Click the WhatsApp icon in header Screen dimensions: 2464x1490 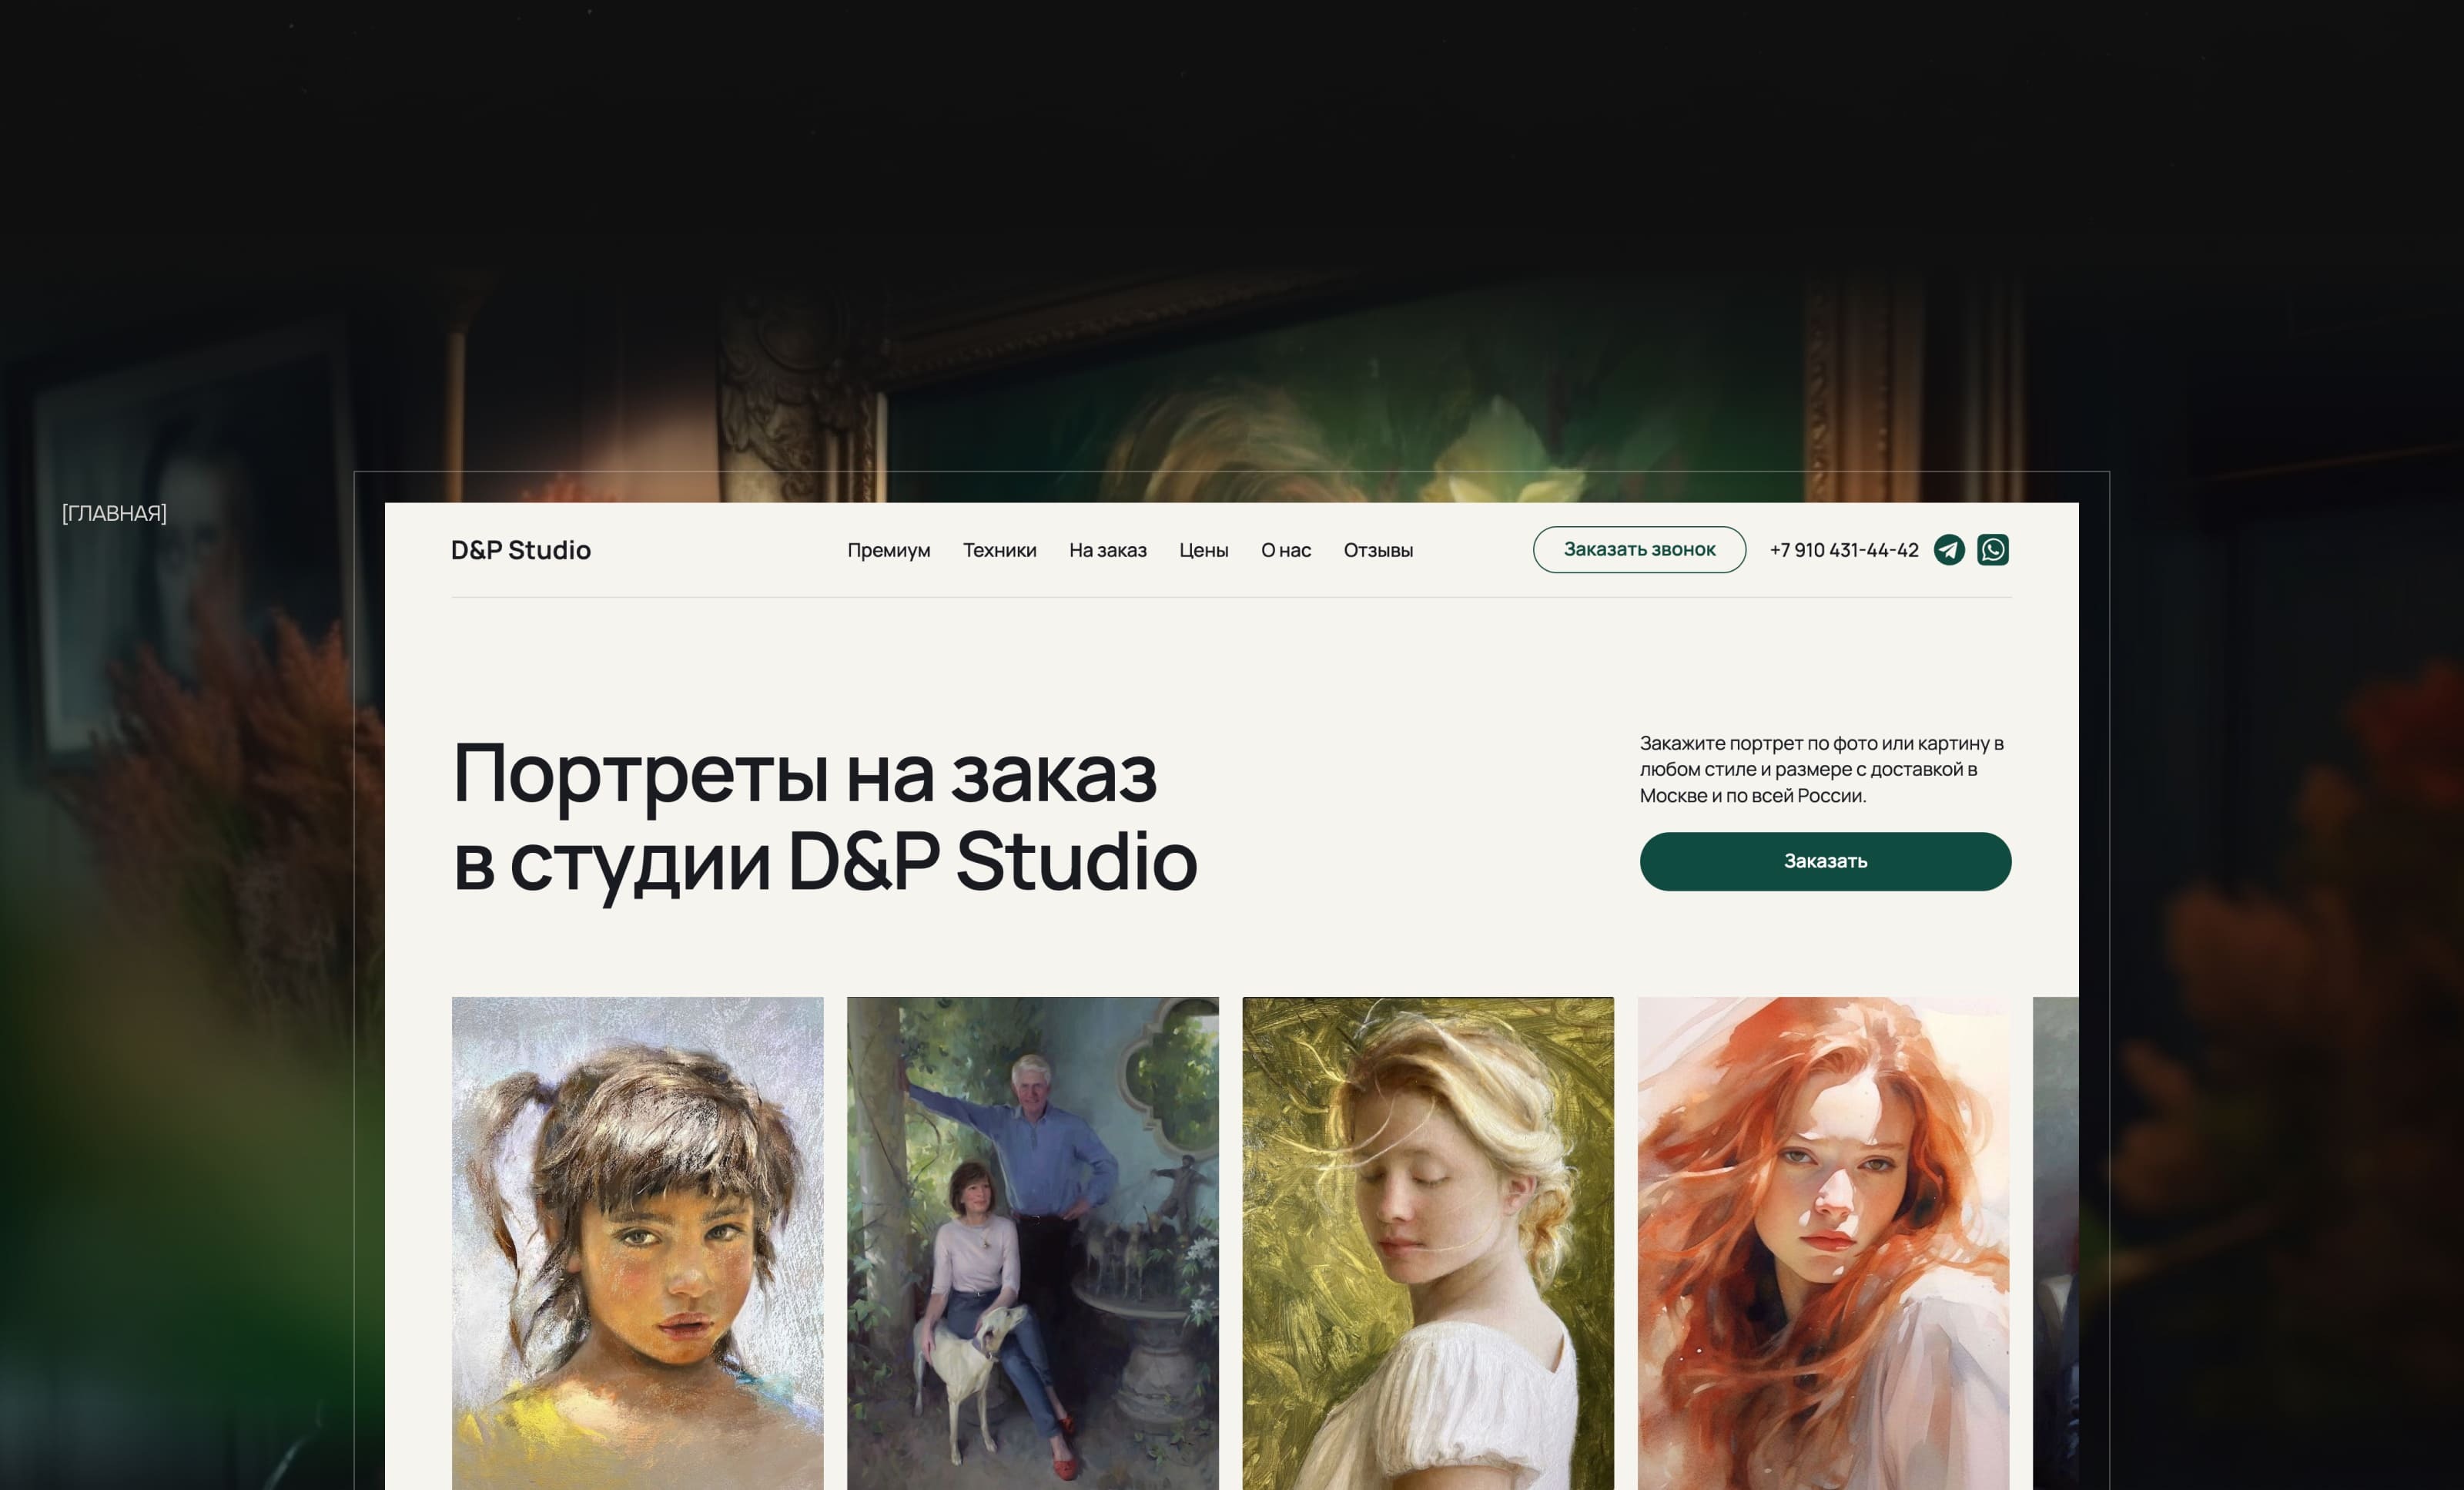[x=1992, y=549]
